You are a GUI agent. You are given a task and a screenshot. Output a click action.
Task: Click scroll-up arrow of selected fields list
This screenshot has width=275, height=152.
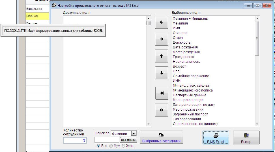point(257,19)
